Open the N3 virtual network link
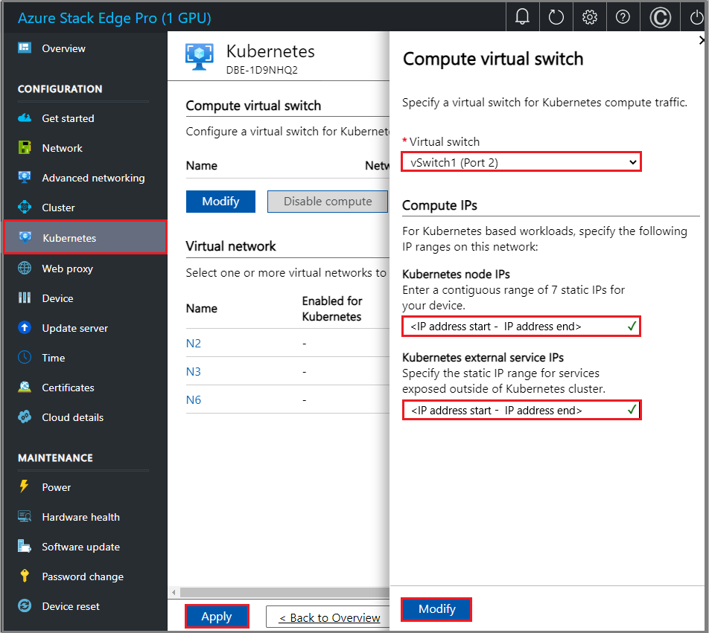709x633 pixels. point(194,372)
